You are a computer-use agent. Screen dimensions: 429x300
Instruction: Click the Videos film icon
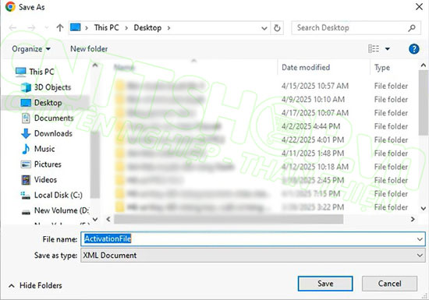tap(26, 180)
